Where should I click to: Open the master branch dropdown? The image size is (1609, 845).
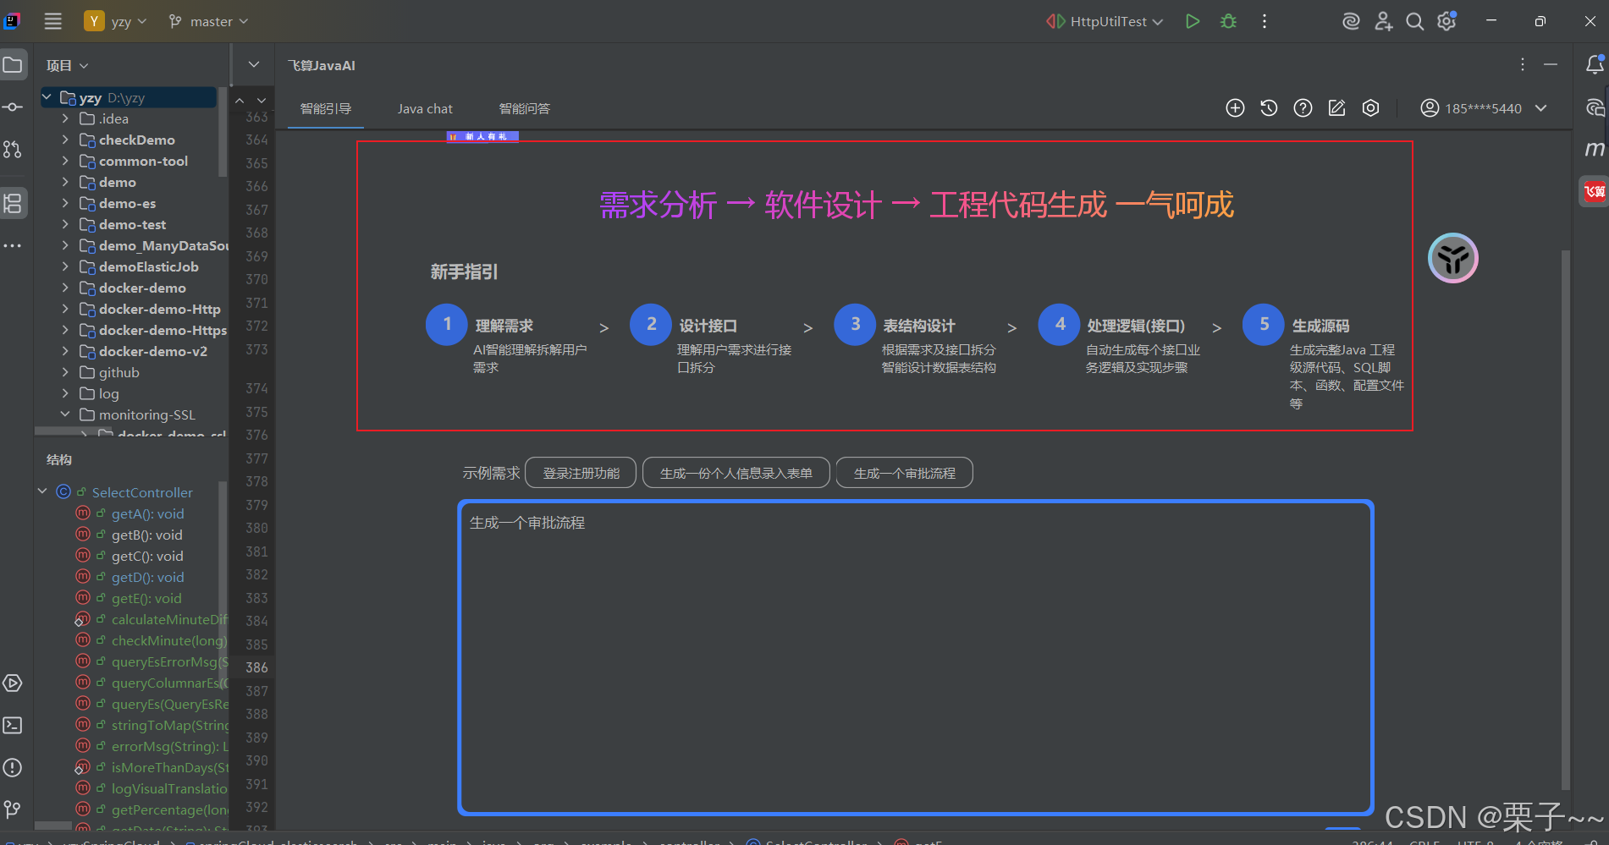(208, 21)
